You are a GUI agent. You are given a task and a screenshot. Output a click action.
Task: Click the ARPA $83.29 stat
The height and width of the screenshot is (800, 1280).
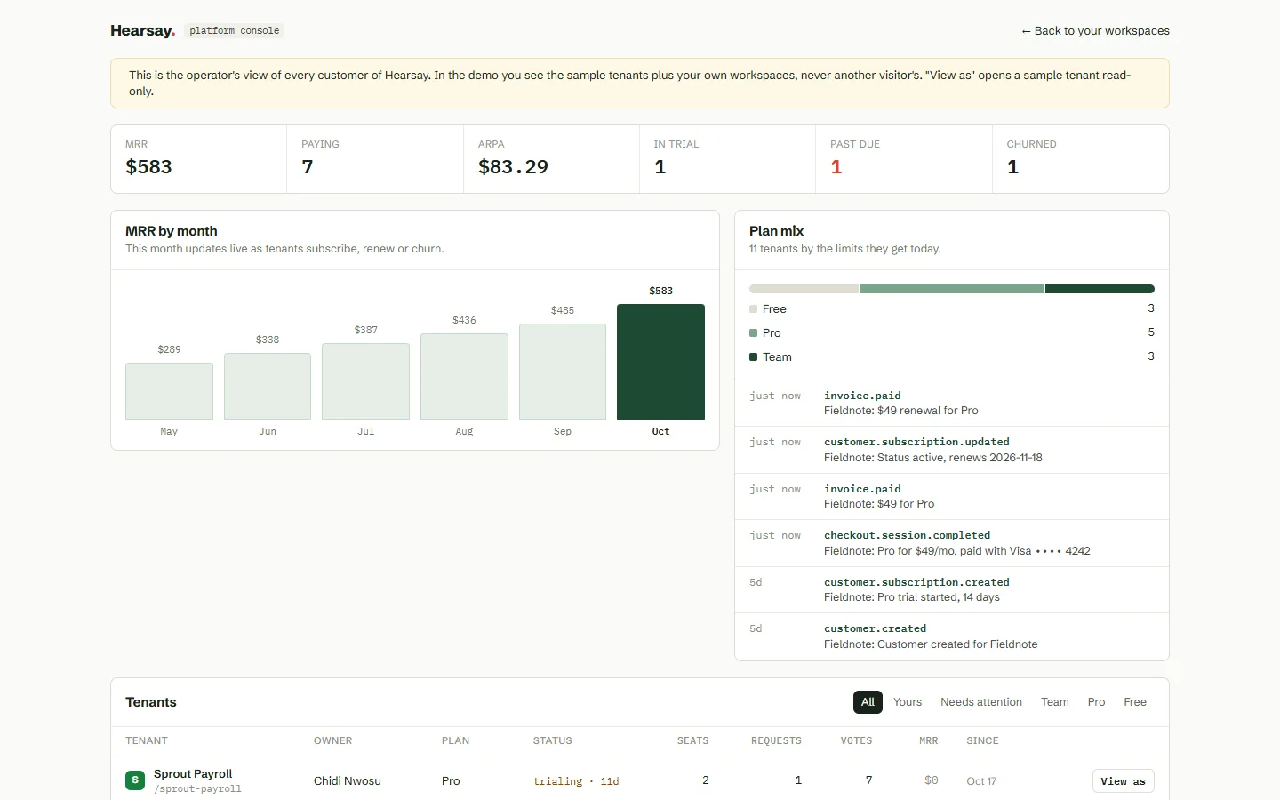point(551,159)
